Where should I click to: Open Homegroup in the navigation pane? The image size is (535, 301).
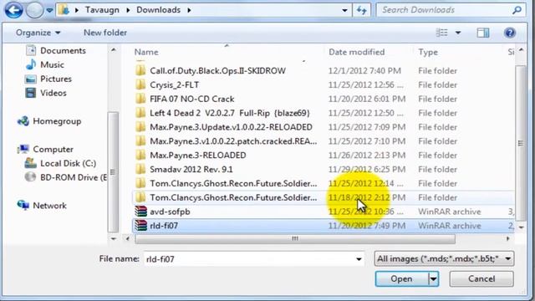(x=57, y=121)
